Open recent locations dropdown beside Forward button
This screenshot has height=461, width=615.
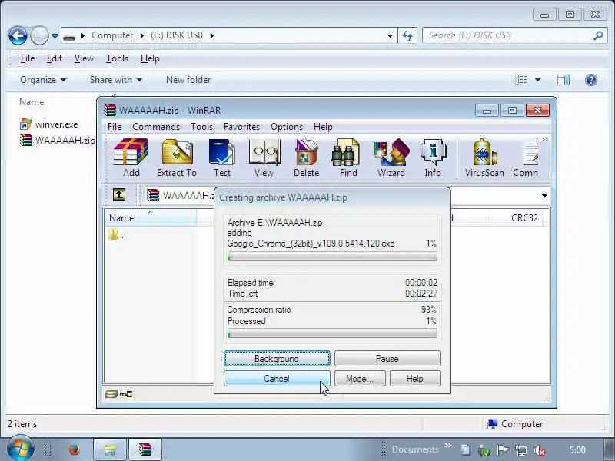pos(55,35)
